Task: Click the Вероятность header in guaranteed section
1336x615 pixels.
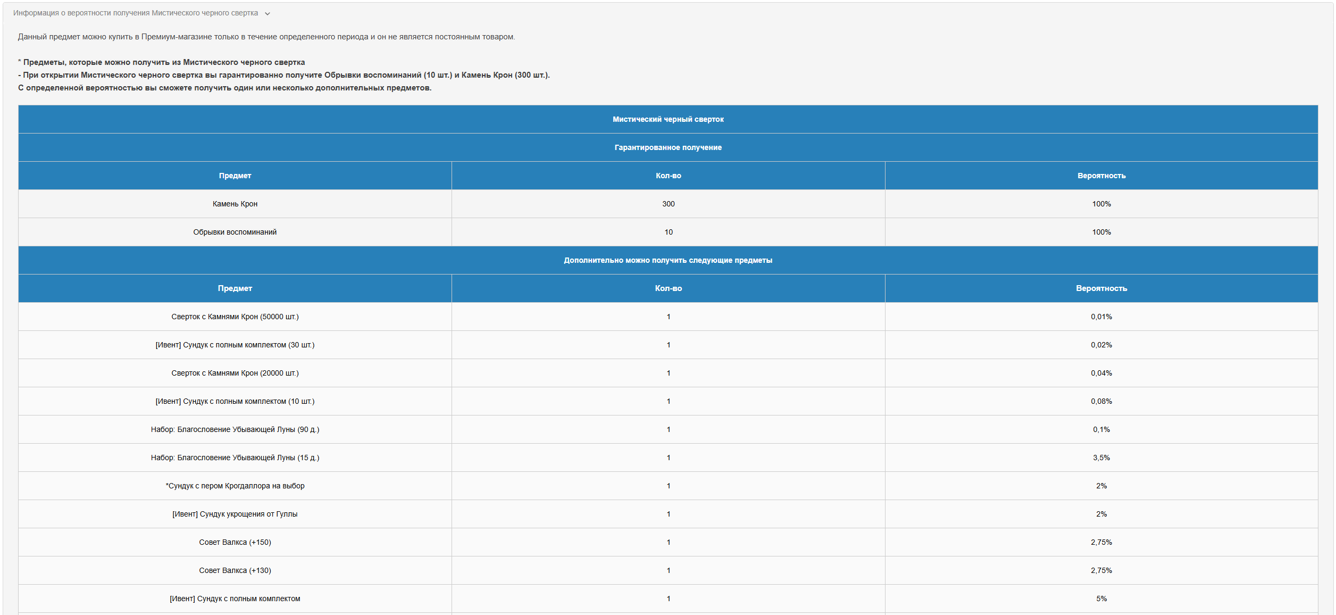Action: tap(1101, 176)
